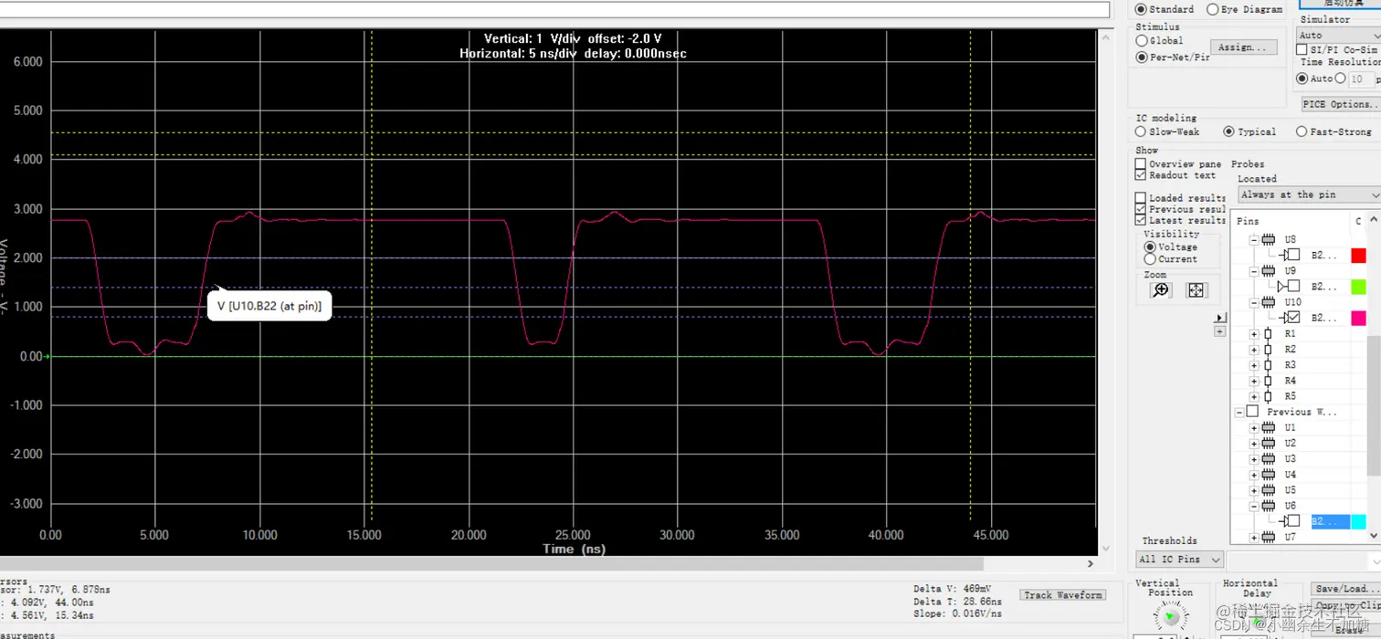Select Slow-Weak IC modeling
The image size is (1381, 639).
point(1141,131)
